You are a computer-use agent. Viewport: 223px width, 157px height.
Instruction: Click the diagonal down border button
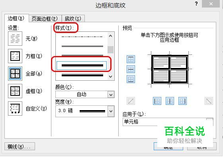click(x=209, y=101)
